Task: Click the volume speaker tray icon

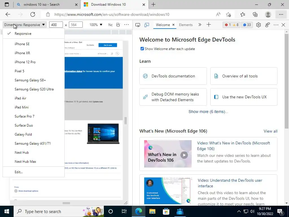Action: point(252,211)
